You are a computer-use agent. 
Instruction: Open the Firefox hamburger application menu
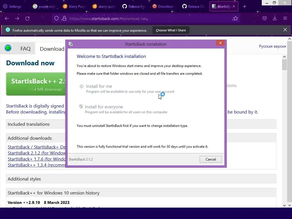click(285, 18)
